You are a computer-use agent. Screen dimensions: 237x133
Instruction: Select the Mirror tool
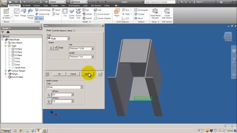138,18
